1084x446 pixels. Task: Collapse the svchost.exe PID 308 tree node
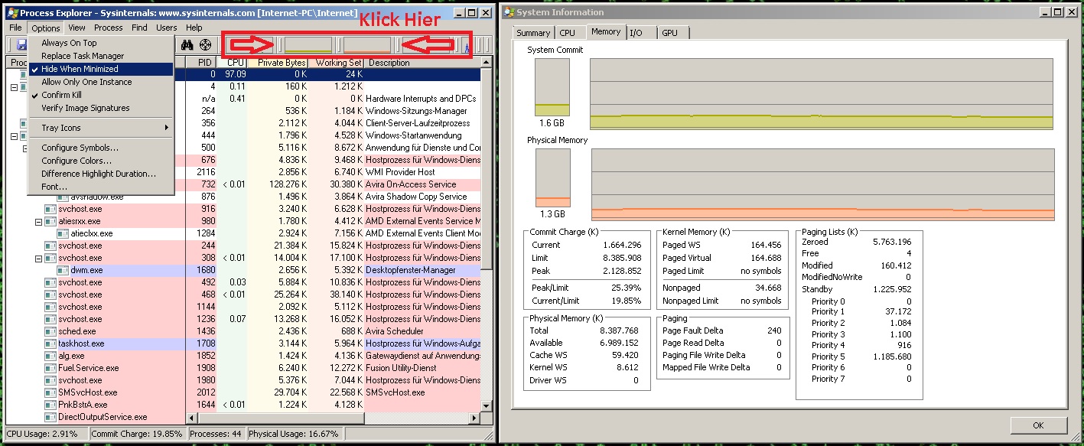pos(38,258)
